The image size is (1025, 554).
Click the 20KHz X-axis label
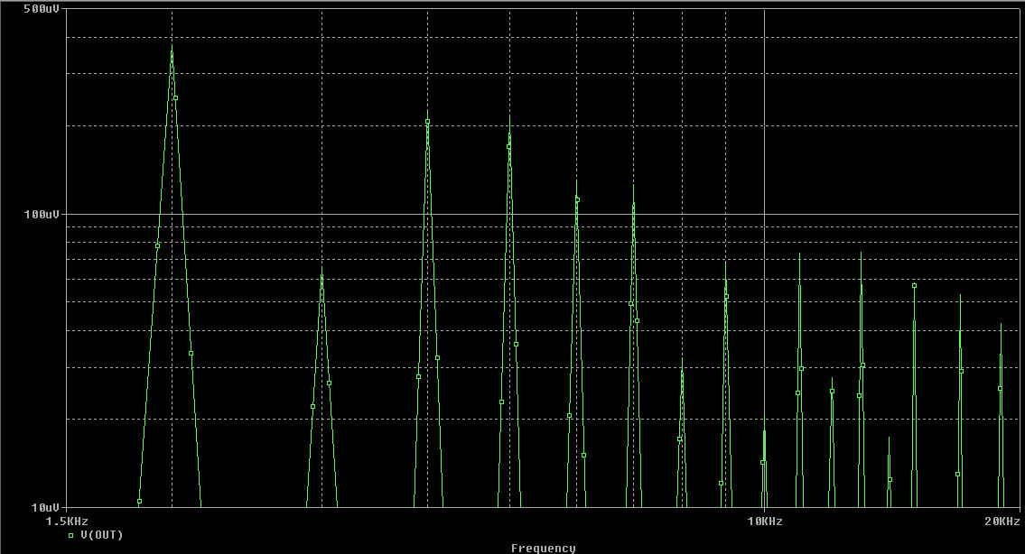coord(1002,521)
